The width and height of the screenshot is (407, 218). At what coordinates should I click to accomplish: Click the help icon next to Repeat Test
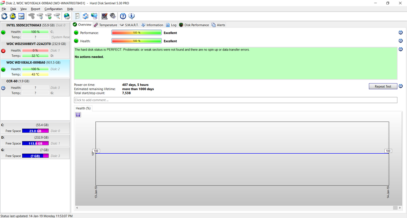click(x=401, y=86)
